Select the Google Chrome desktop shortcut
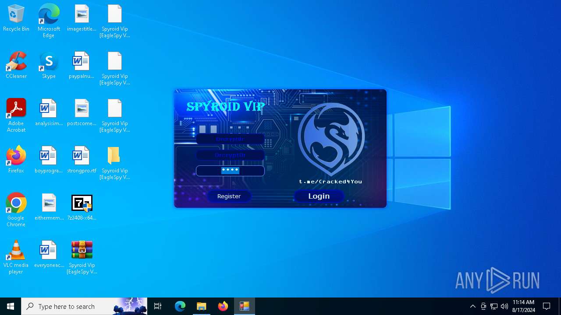 16,210
